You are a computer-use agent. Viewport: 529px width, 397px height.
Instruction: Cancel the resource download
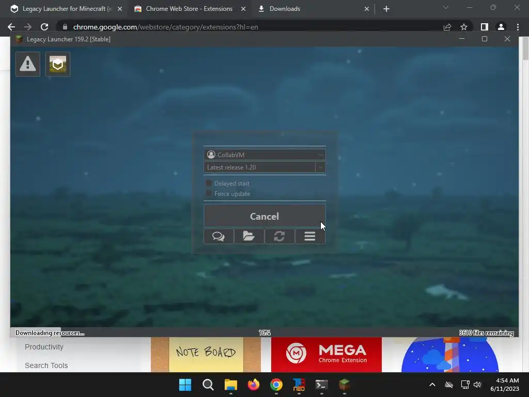[264, 216]
